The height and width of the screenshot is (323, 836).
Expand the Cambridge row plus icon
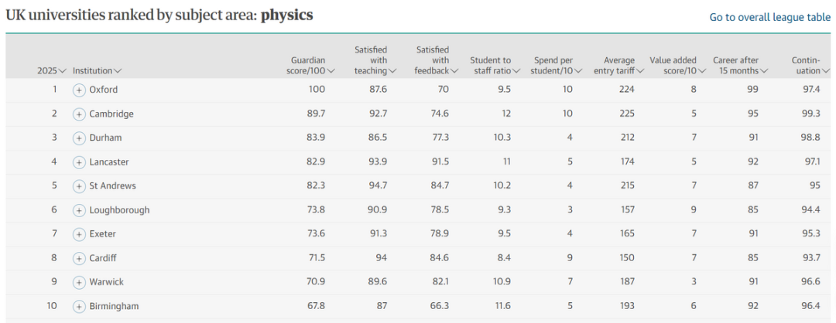point(78,114)
